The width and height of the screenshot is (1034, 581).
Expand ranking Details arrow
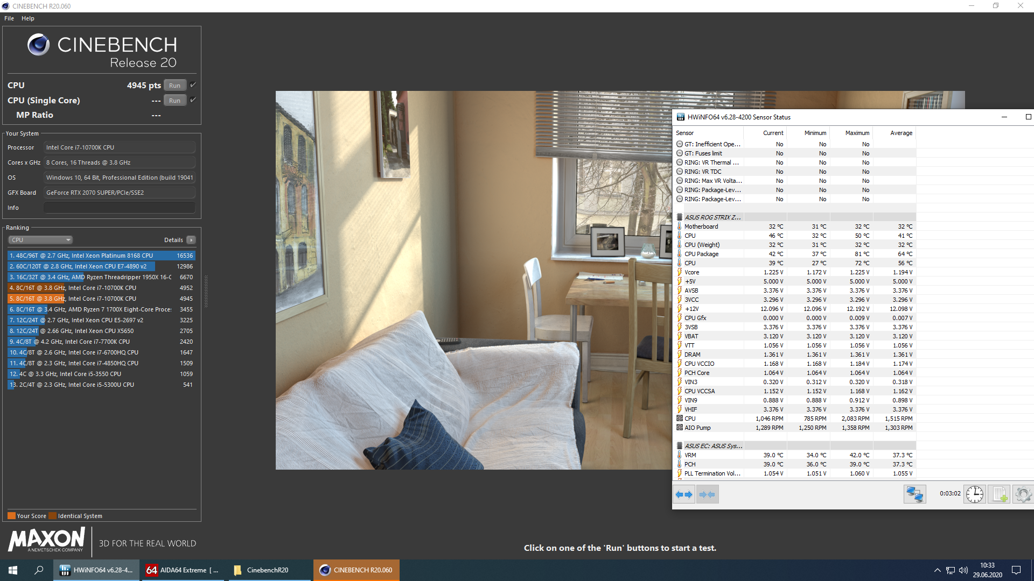(191, 240)
